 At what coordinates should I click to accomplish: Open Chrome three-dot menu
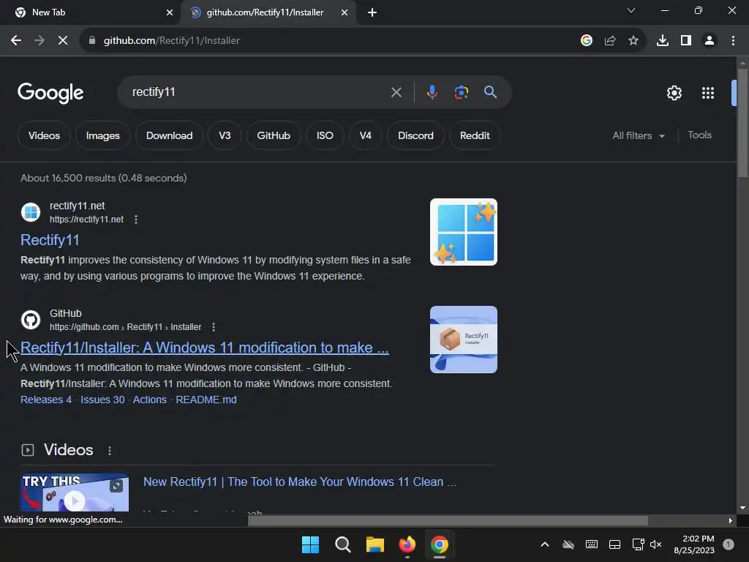point(733,41)
